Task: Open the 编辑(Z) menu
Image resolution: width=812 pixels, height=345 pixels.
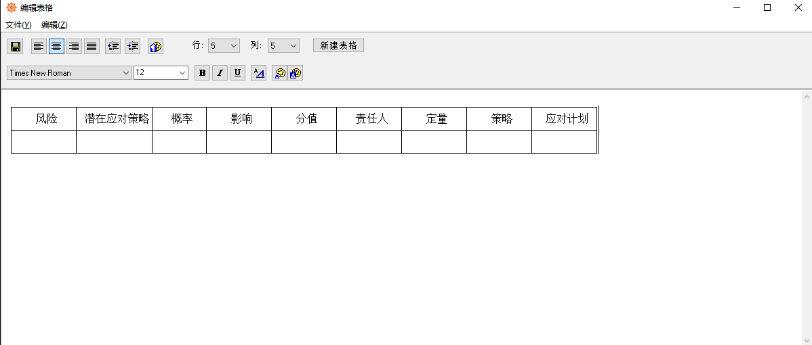Action: coord(54,25)
